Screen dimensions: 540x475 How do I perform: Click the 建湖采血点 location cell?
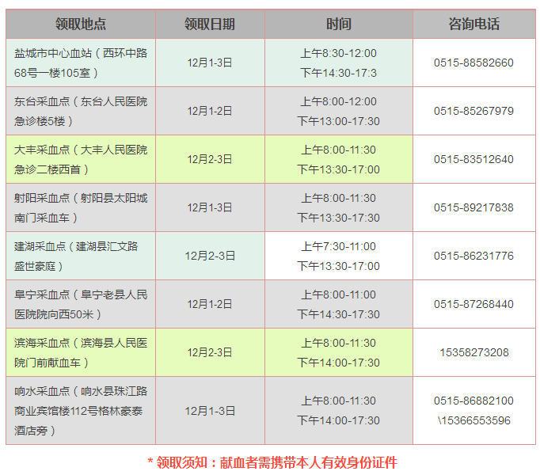(81, 256)
